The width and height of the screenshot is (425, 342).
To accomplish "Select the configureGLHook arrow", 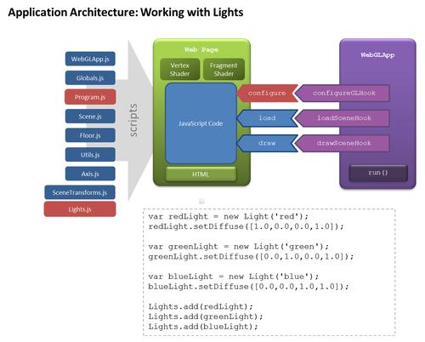I will tap(343, 93).
